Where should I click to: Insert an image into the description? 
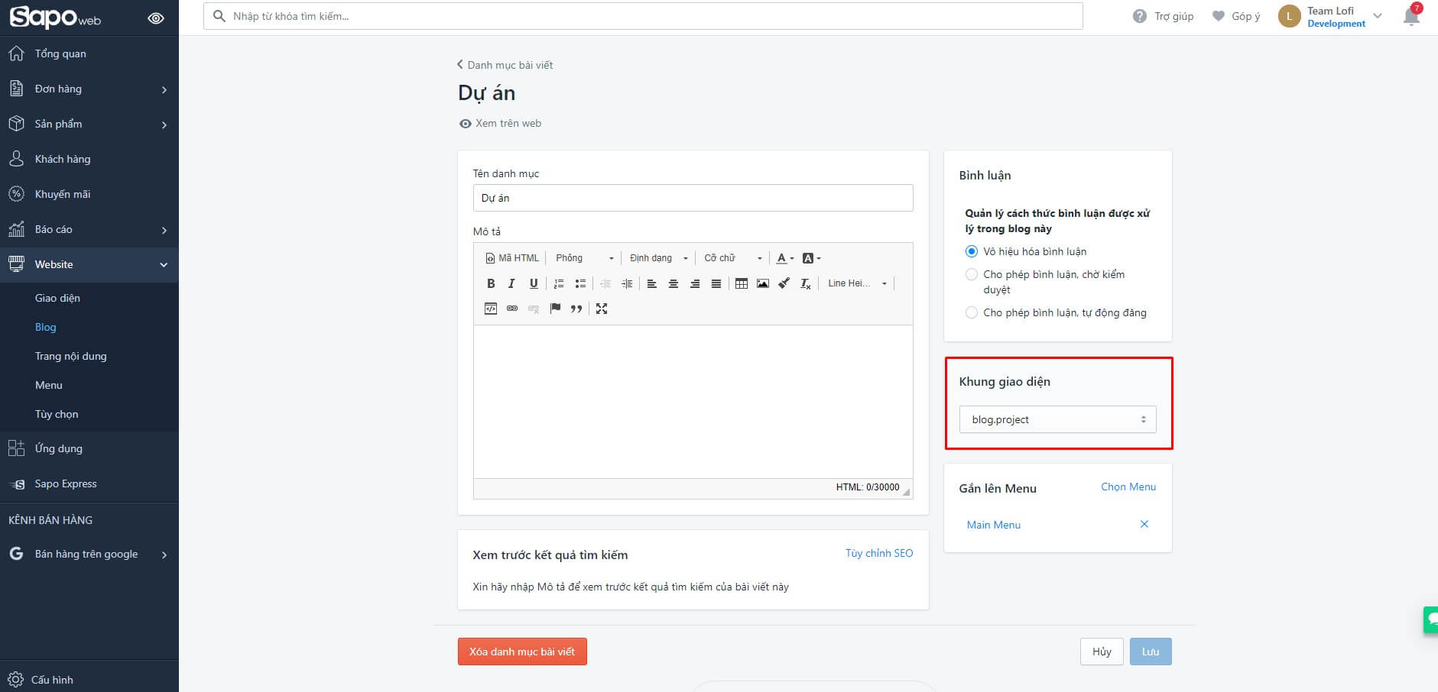pos(762,283)
